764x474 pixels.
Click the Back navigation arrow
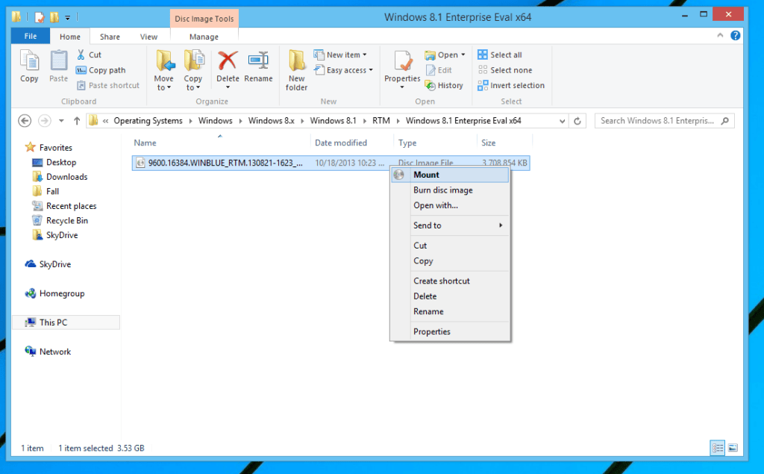click(25, 120)
